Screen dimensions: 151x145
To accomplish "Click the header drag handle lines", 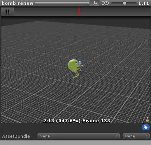I will point(62,3).
